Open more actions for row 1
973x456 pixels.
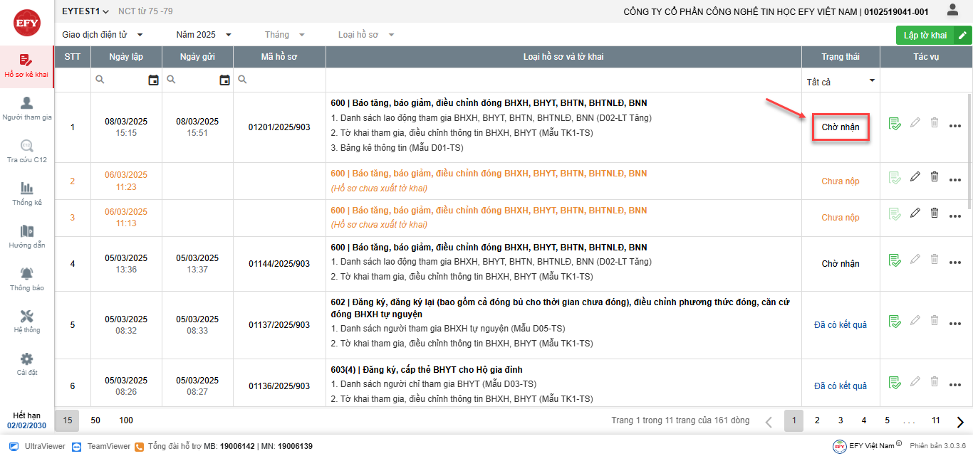pos(955,127)
